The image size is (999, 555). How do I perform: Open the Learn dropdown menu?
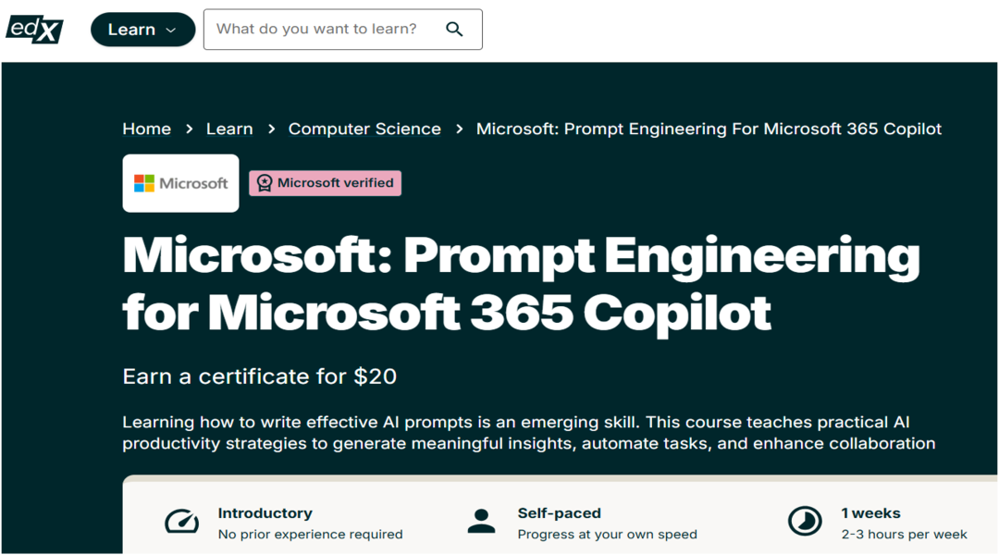pyautogui.click(x=142, y=30)
